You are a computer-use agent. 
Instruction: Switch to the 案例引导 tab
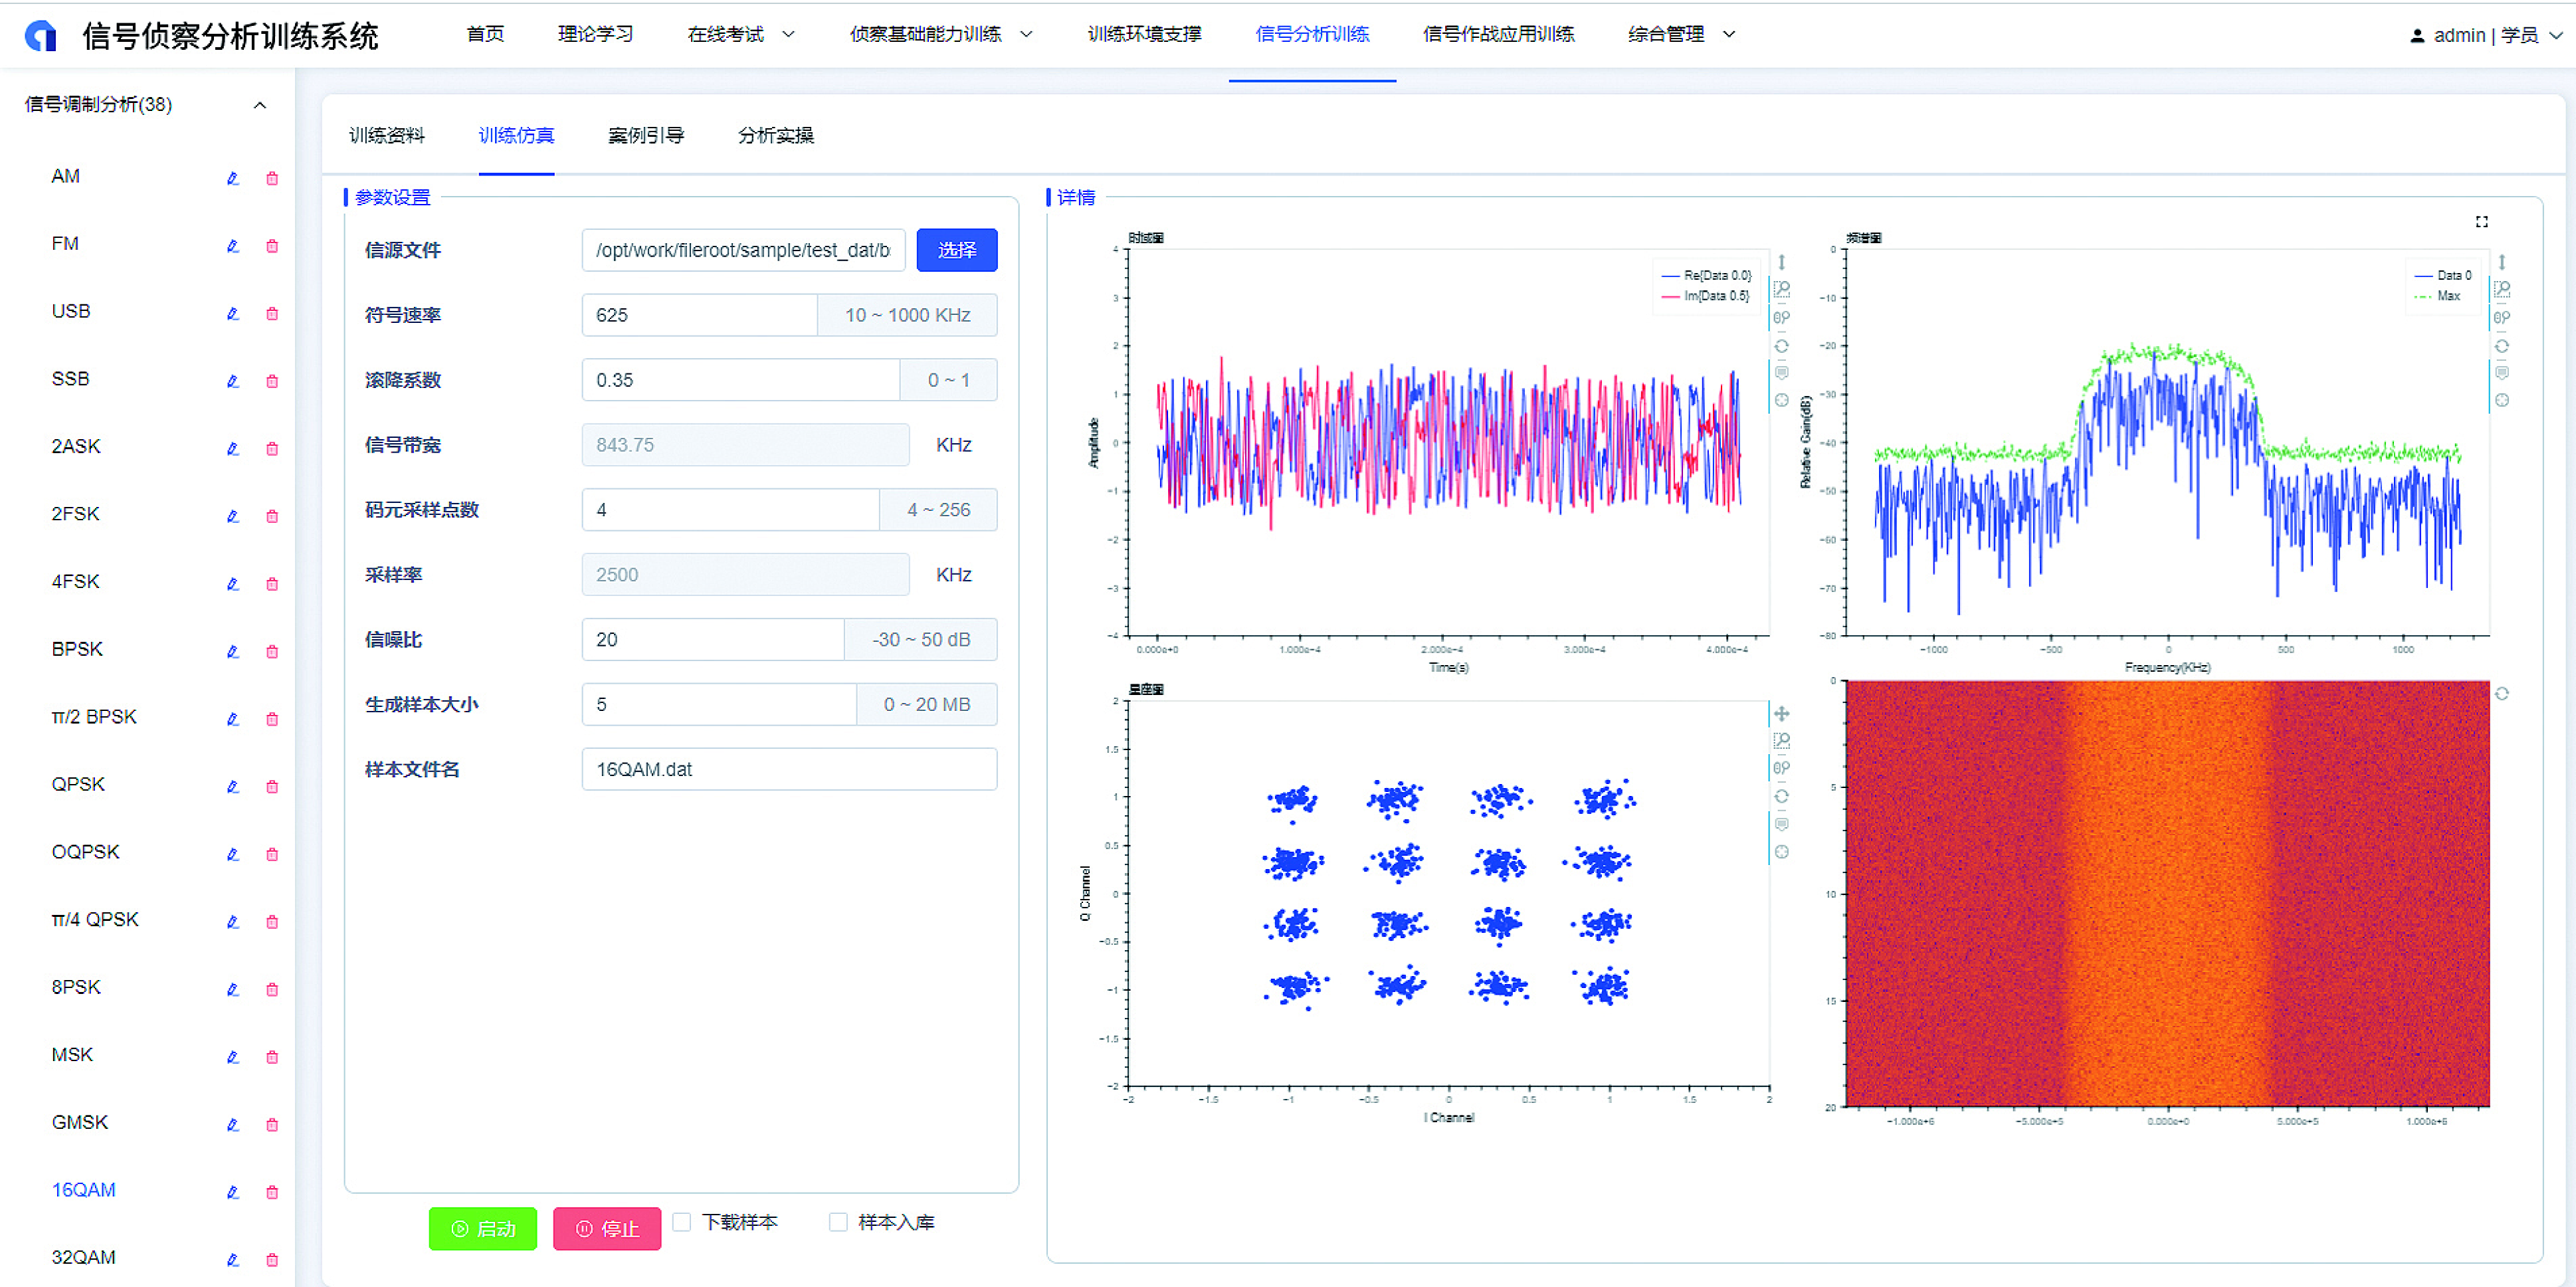coord(646,136)
